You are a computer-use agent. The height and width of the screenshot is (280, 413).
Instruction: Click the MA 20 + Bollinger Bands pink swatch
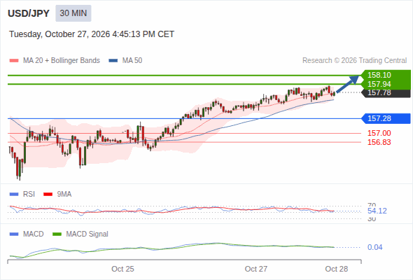click(x=14, y=61)
